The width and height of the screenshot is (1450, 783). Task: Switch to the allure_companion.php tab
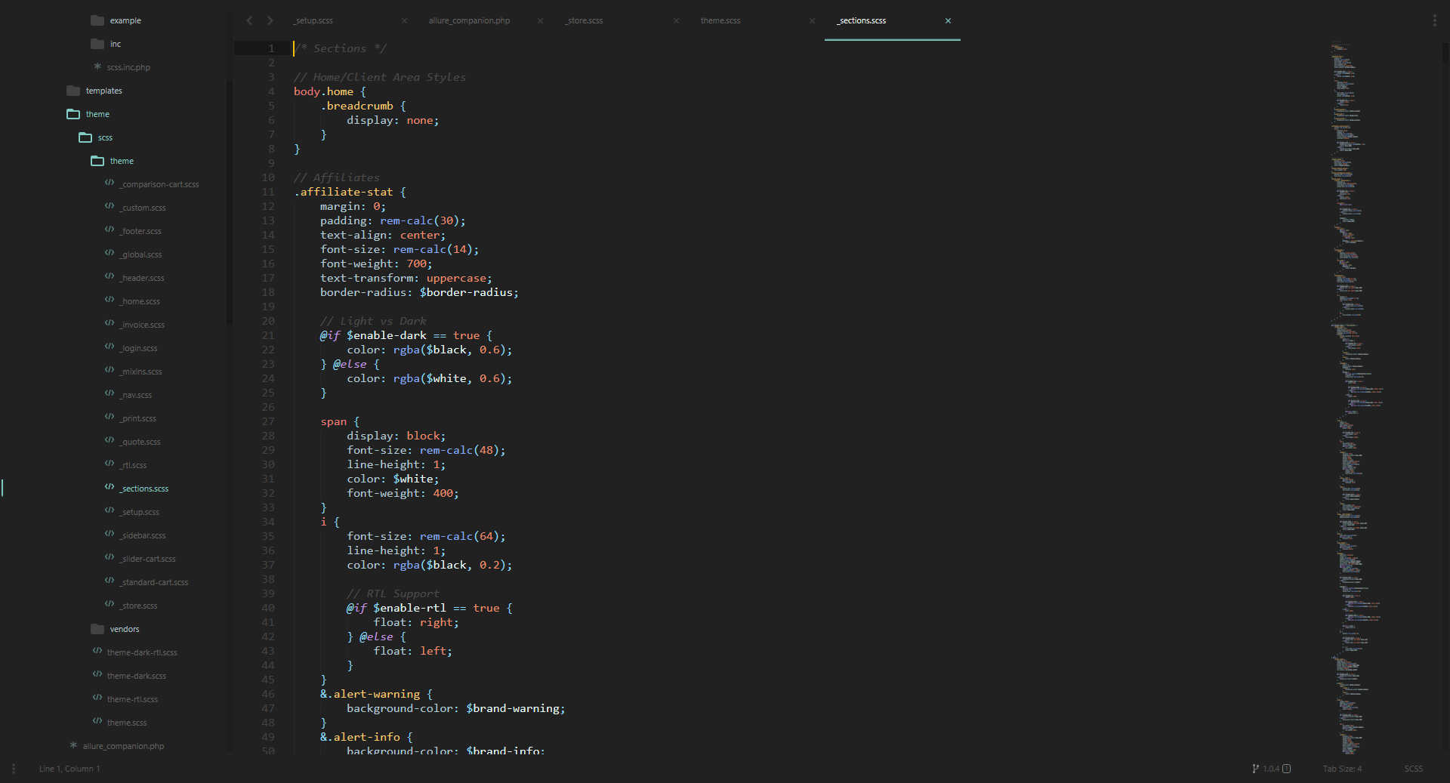point(469,20)
